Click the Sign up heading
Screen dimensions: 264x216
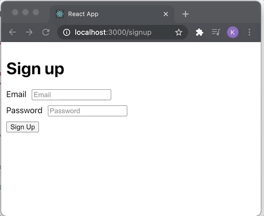35,69
